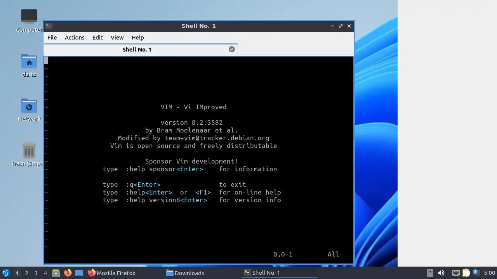Viewport: 497px width, 279px height.
Task: Open the dartz home folder icon
Action: 29,65
